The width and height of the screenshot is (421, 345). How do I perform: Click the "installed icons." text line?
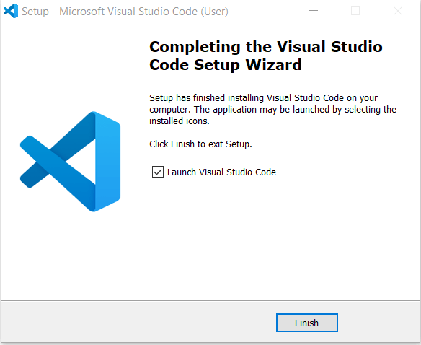(180, 121)
